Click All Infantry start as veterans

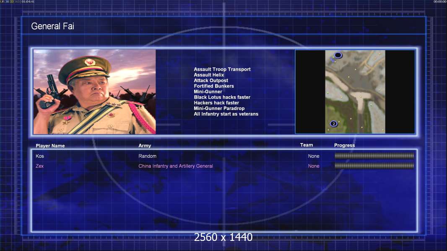point(226,114)
